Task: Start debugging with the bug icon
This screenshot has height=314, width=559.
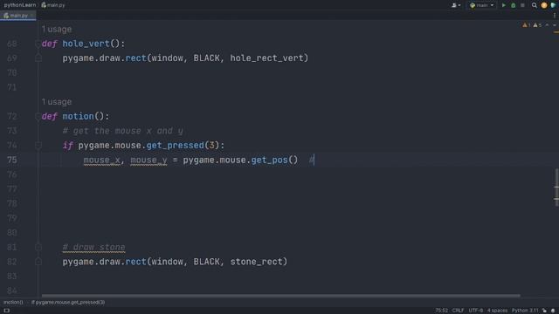Action: [x=513, y=5]
